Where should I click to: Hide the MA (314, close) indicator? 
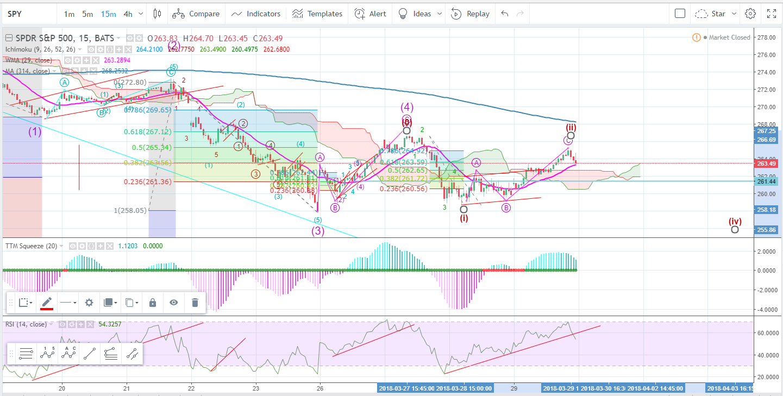[x=65, y=71]
